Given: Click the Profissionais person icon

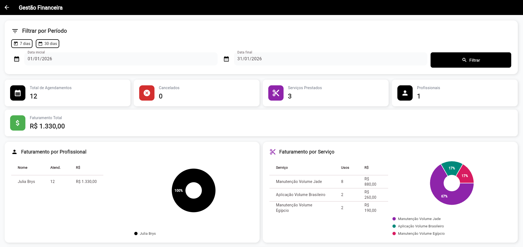Looking at the screenshot, I should tap(405, 93).
